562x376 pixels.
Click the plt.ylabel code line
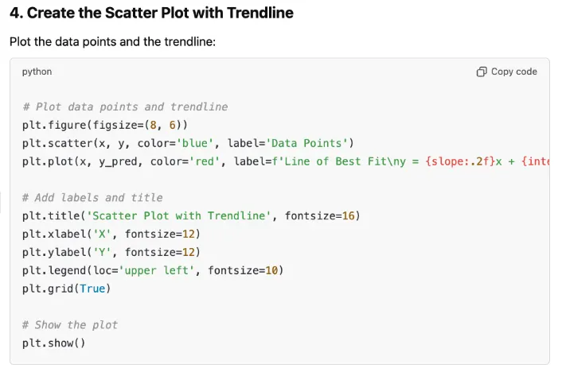point(111,252)
